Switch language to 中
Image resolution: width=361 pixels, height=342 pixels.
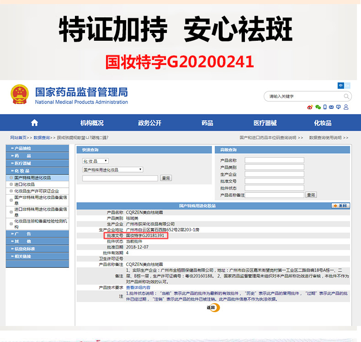click(x=340, y=86)
